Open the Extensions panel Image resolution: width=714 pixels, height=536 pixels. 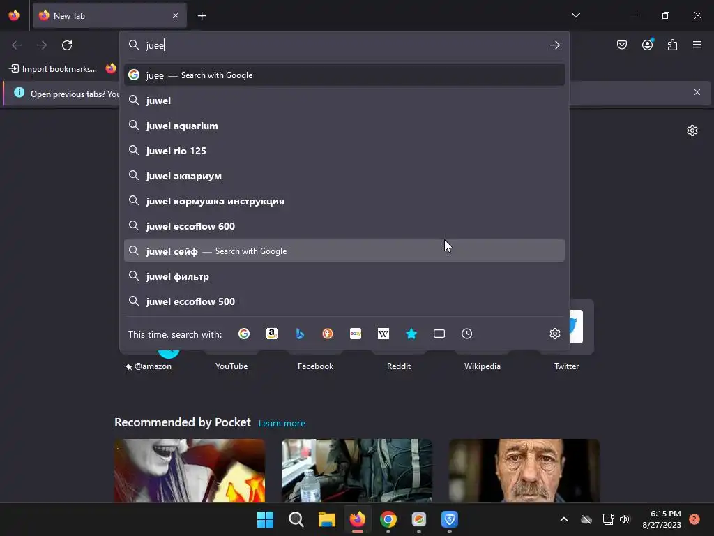click(x=673, y=45)
